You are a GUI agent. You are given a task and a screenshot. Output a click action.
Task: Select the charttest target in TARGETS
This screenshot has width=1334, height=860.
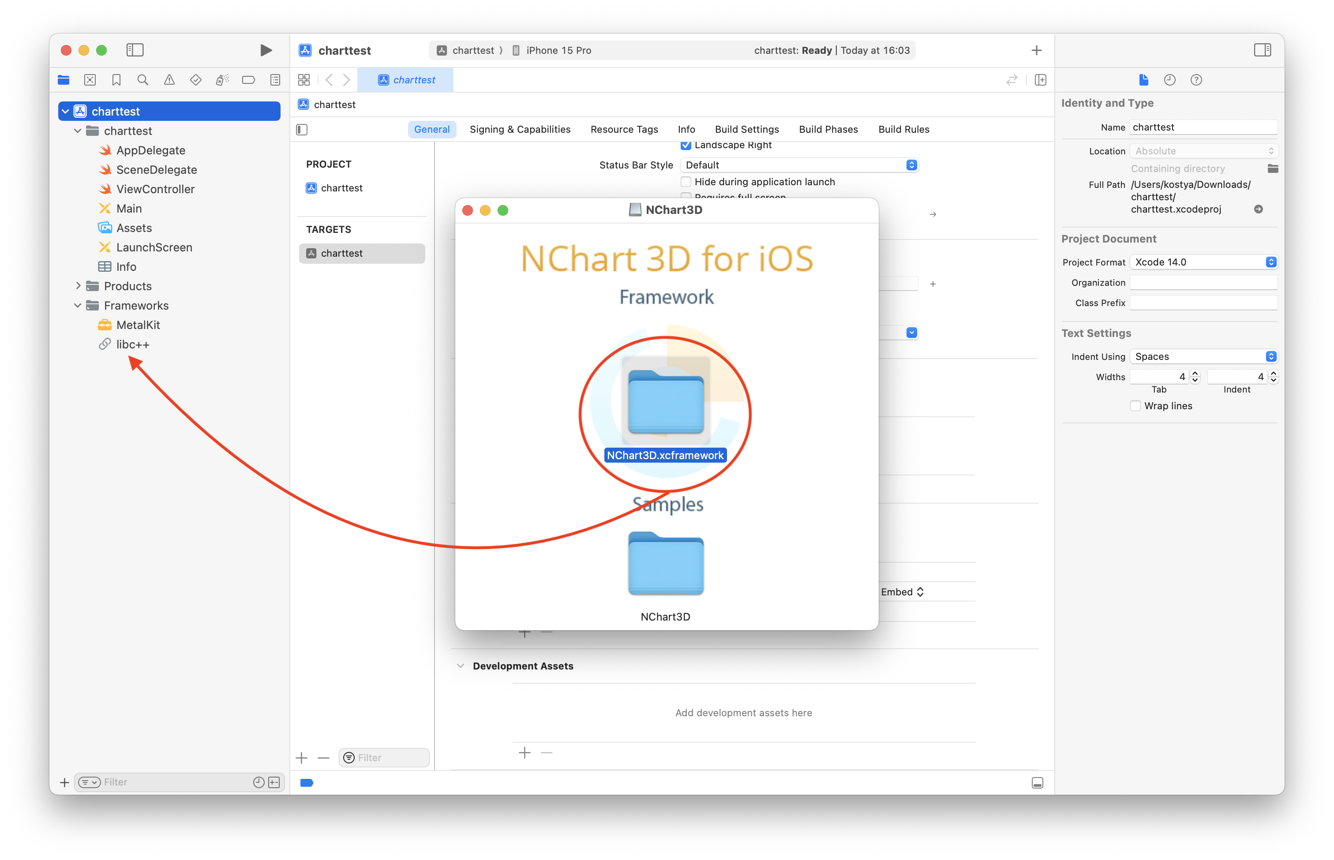(362, 253)
